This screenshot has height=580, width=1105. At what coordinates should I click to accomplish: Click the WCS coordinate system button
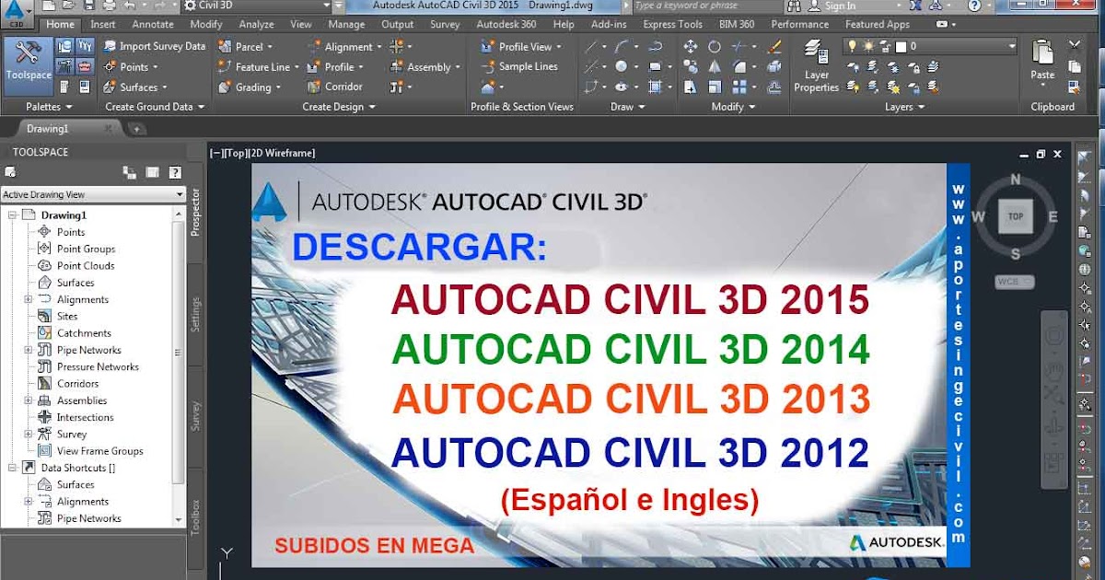coord(1015,282)
